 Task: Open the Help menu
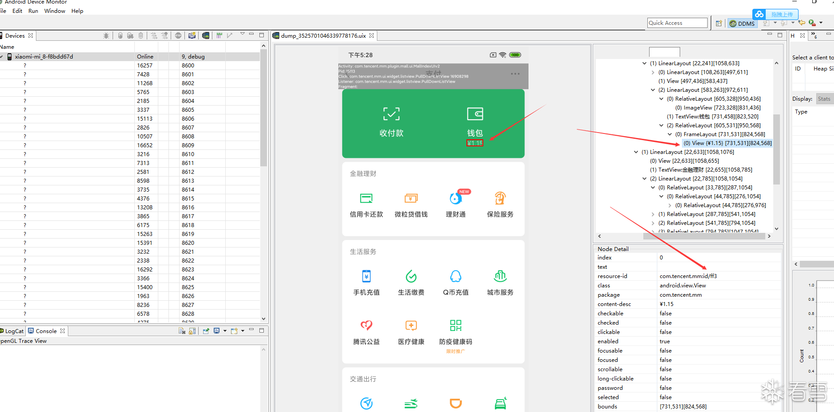(x=77, y=11)
